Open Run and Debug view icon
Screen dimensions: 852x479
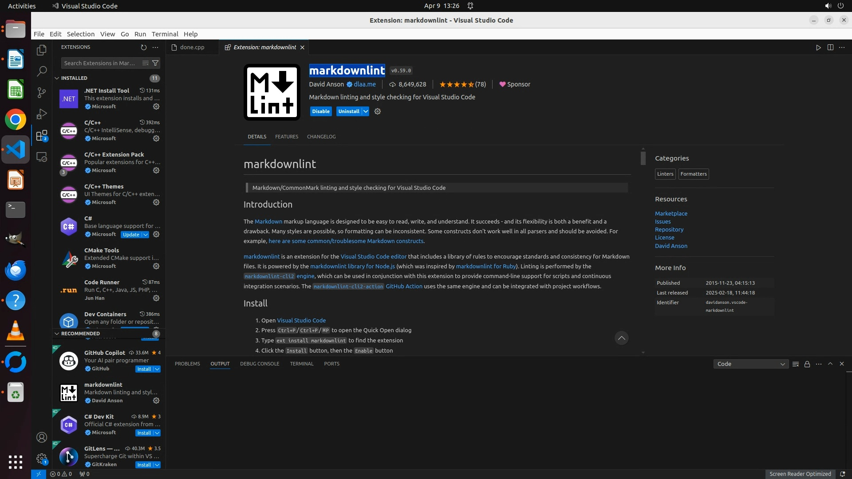(x=42, y=114)
